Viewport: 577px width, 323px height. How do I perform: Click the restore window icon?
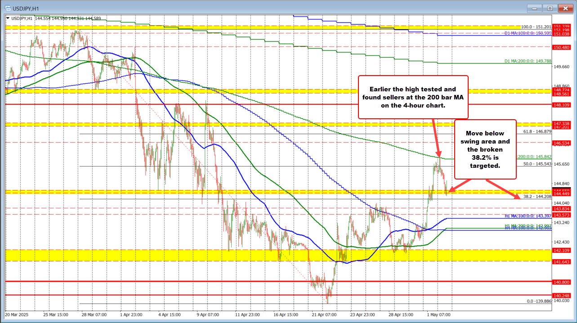click(549, 8)
